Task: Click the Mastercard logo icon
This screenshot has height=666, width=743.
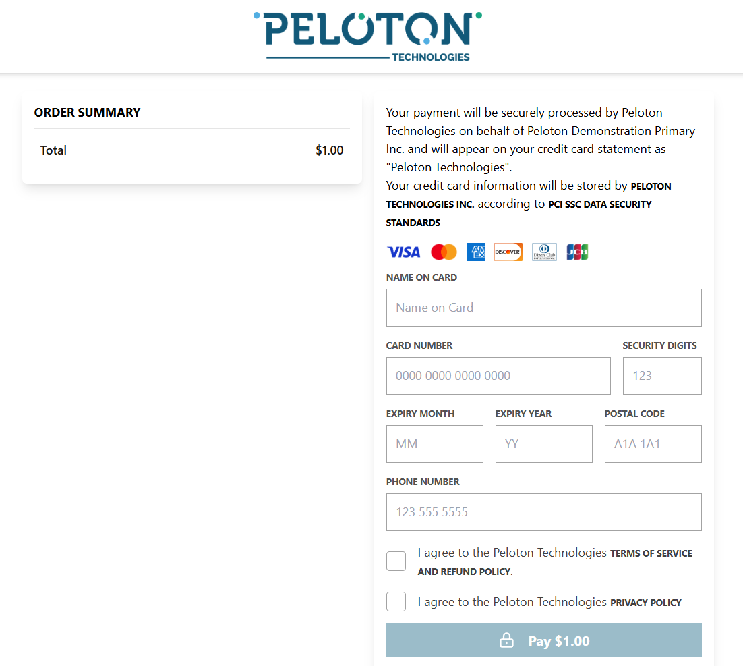Action: (x=444, y=252)
